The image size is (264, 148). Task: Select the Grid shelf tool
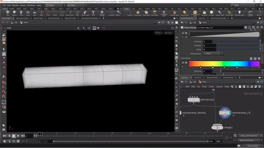(35, 13)
